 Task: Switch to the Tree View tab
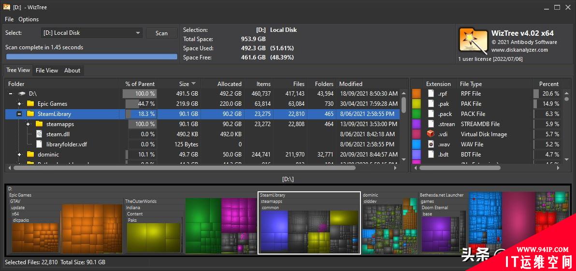[x=18, y=70]
